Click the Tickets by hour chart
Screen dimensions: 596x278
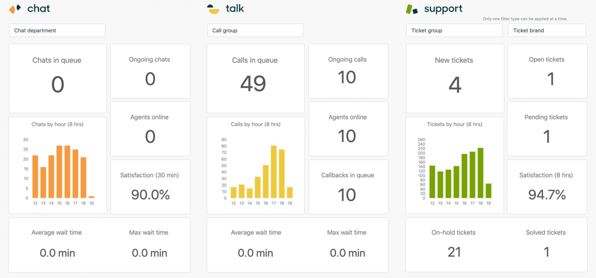point(455,165)
